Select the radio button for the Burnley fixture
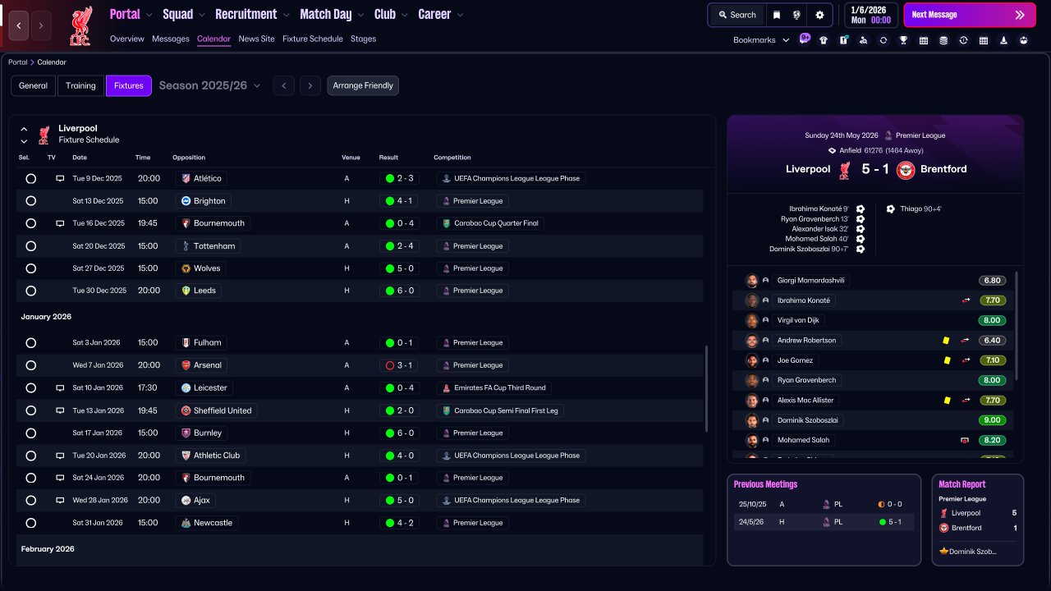Screen dimensions: 1051x591 coord(31,433)
